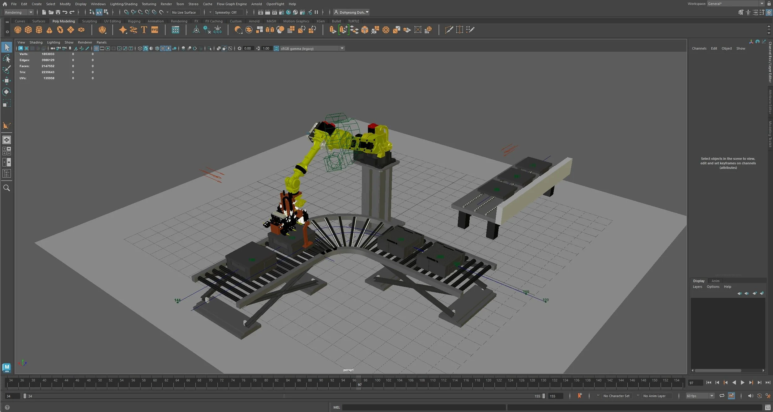This screenshot has width=773, height=412.
Task: Open the Renderer menu in the viewport panel
Action: pyautogui.click(x=85, y=42)
